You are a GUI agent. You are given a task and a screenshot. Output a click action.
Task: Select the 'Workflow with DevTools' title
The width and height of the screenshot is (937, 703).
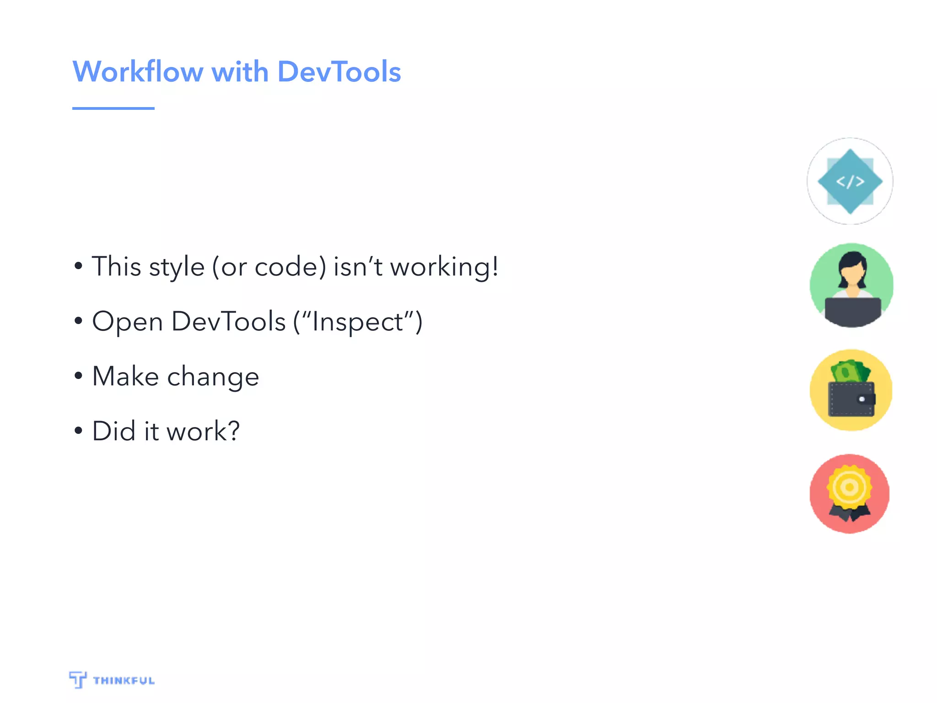pyautogui.click(x=237, y=72)
